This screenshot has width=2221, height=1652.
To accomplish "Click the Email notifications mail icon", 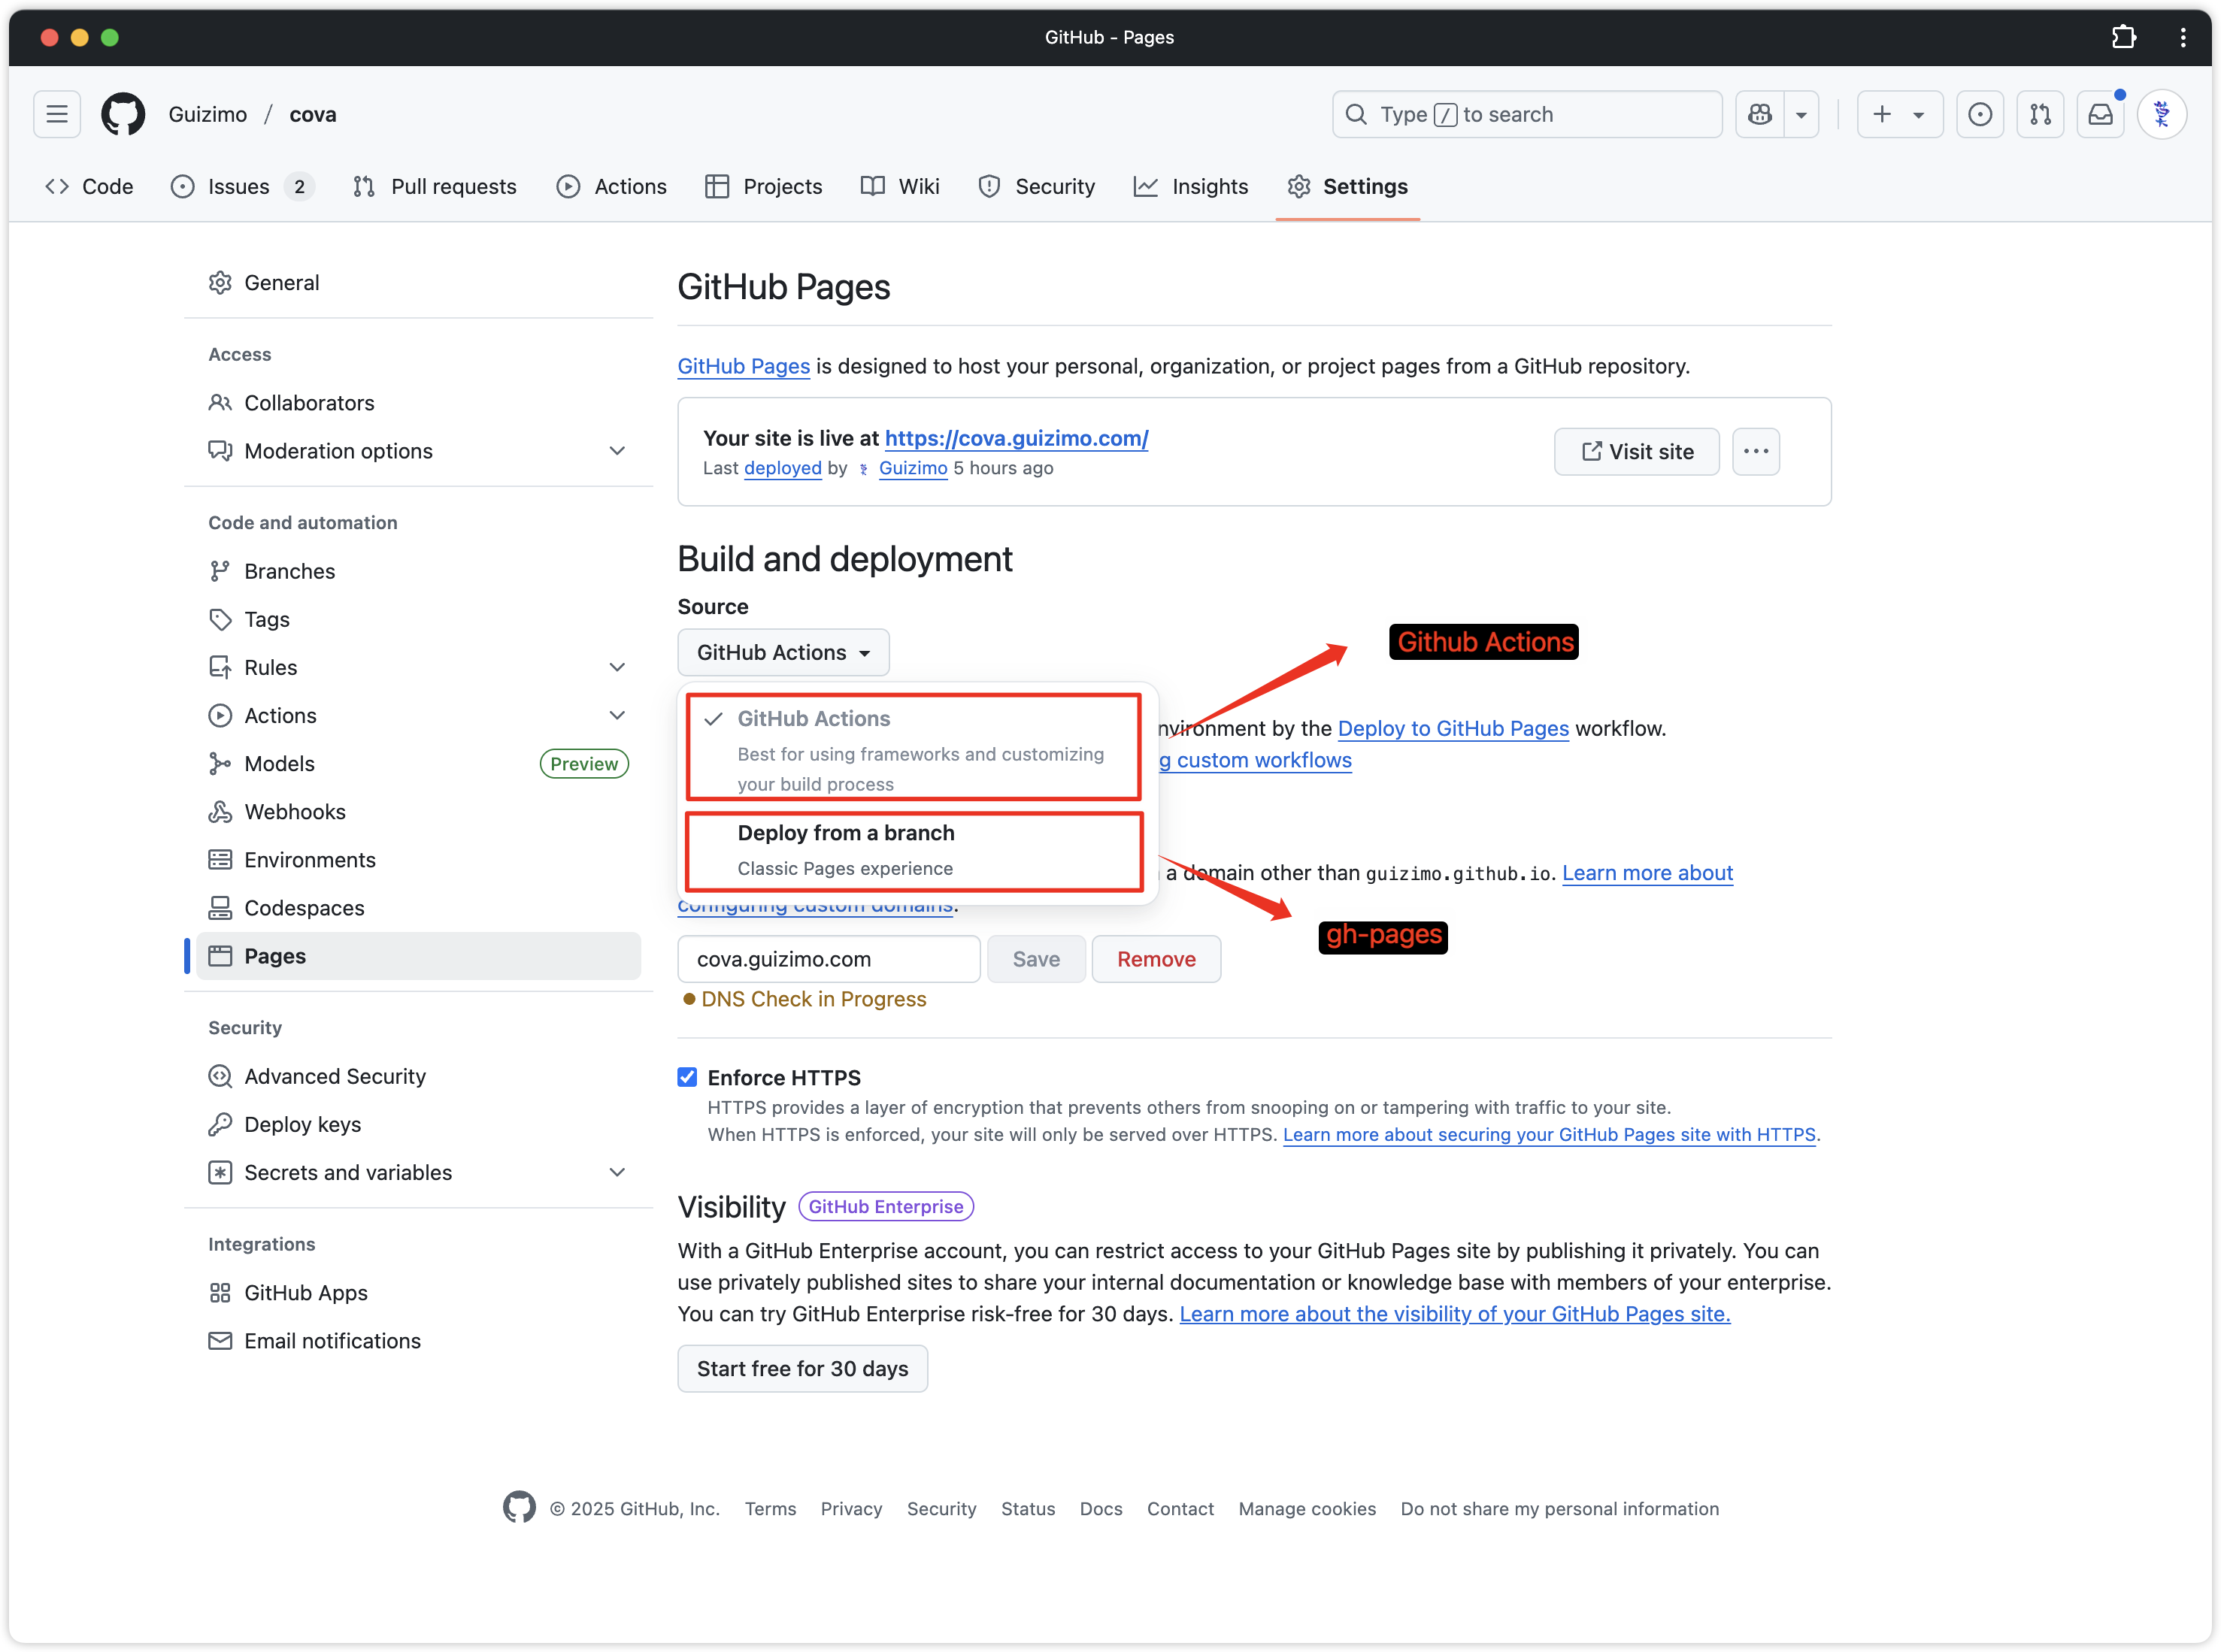I will pyautogui.click(x=220, y=1340).
